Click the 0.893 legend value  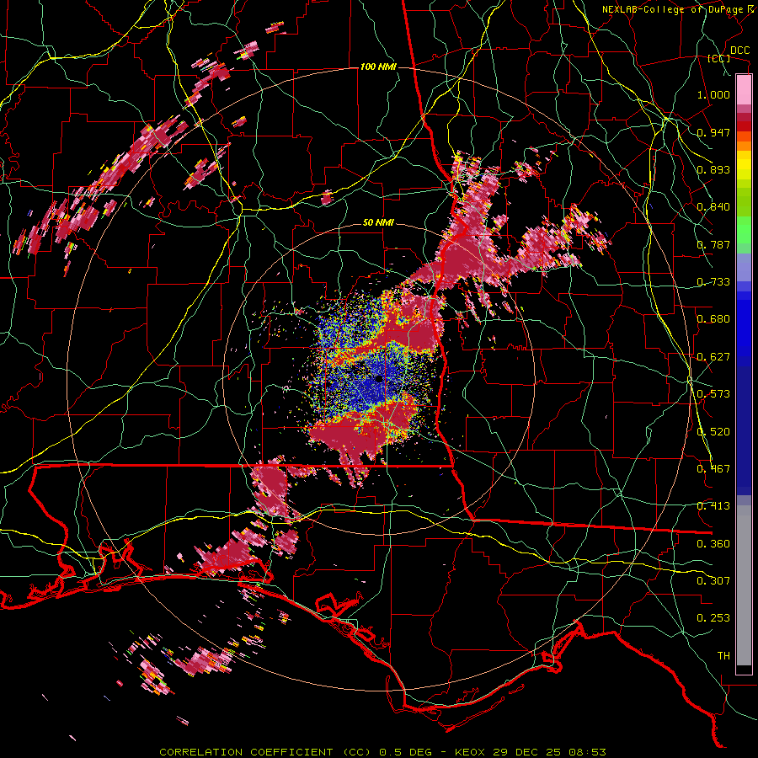tap(713, 169)
